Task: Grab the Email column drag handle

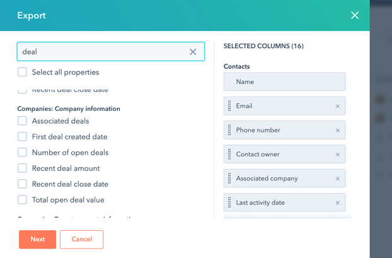Action: point(229,106)
